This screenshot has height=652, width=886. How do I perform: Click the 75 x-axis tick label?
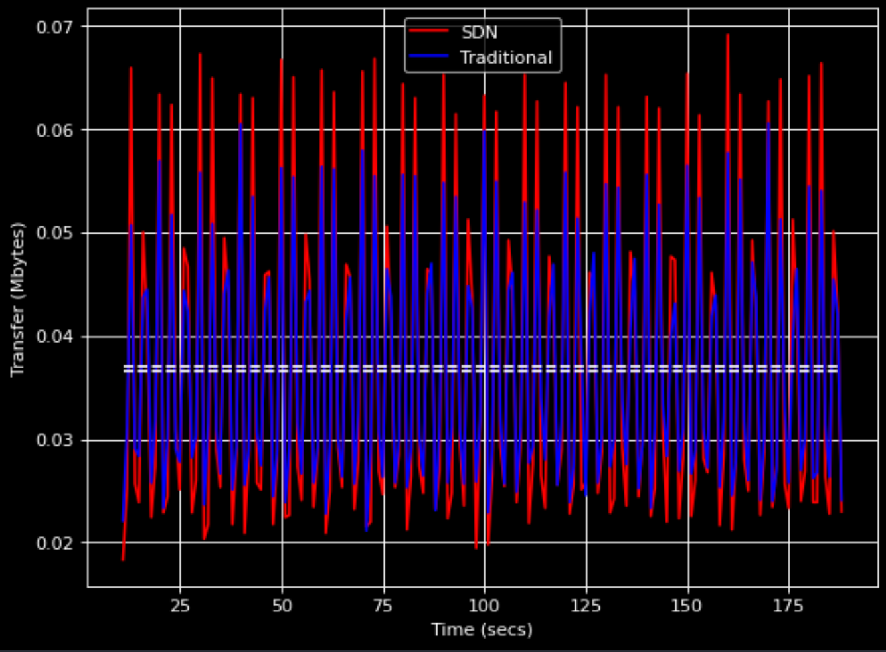383,606
